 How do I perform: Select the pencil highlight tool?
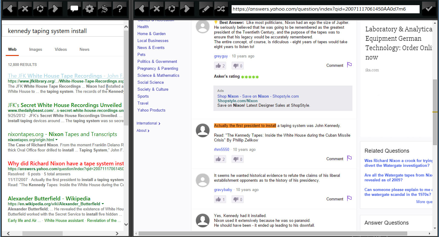[x=206, y=9]
